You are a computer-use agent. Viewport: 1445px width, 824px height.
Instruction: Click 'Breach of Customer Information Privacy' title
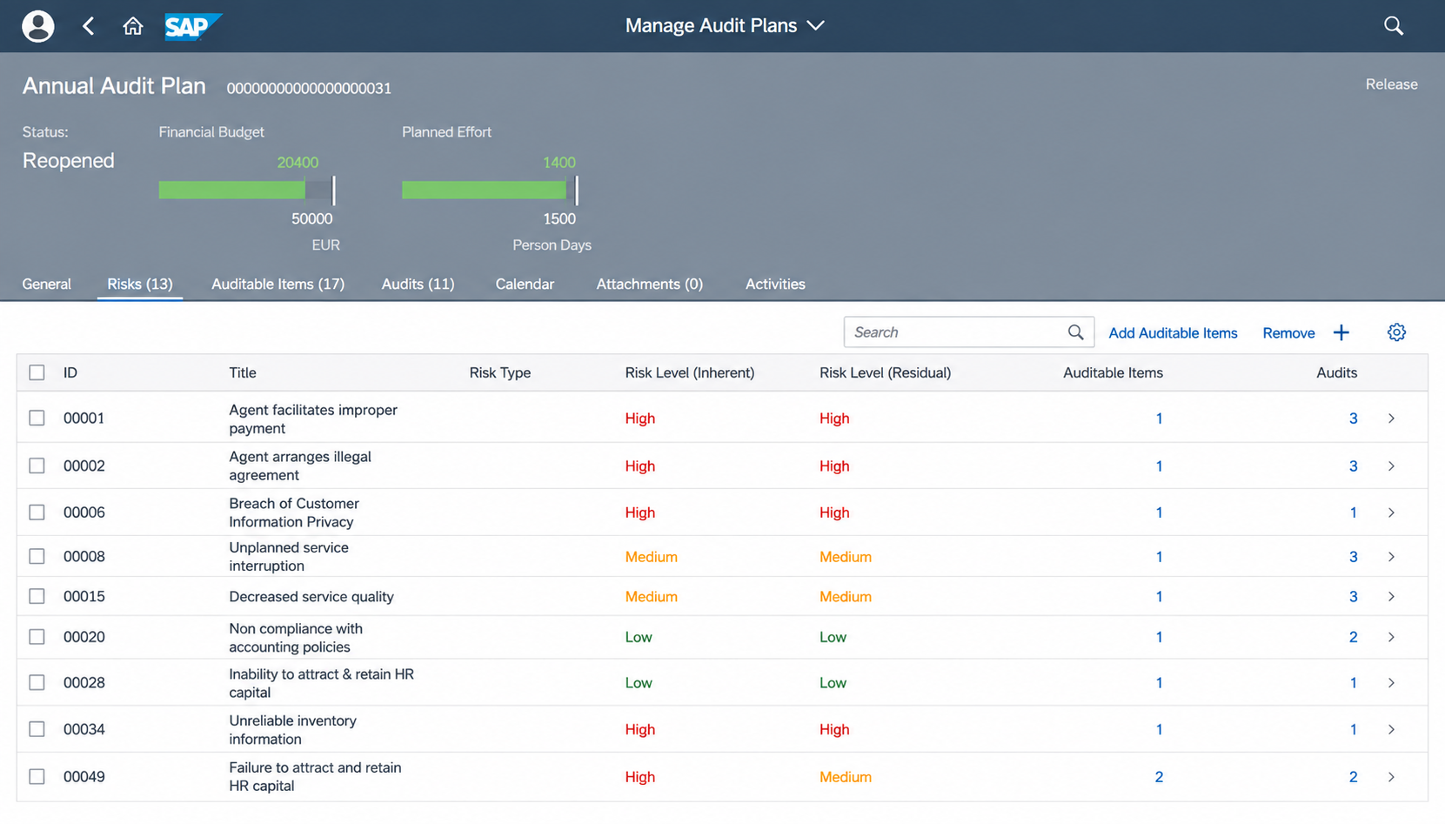click(x=293, y=512)
